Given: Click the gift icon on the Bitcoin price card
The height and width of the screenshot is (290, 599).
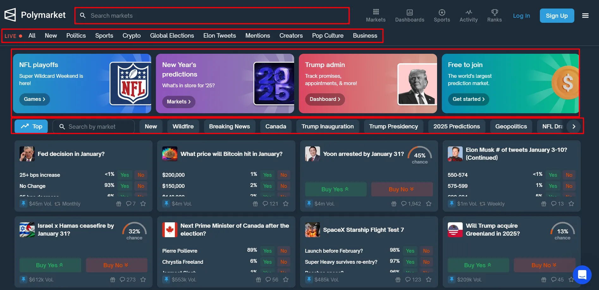Looking at the screenshot, I should coord(256,204).
